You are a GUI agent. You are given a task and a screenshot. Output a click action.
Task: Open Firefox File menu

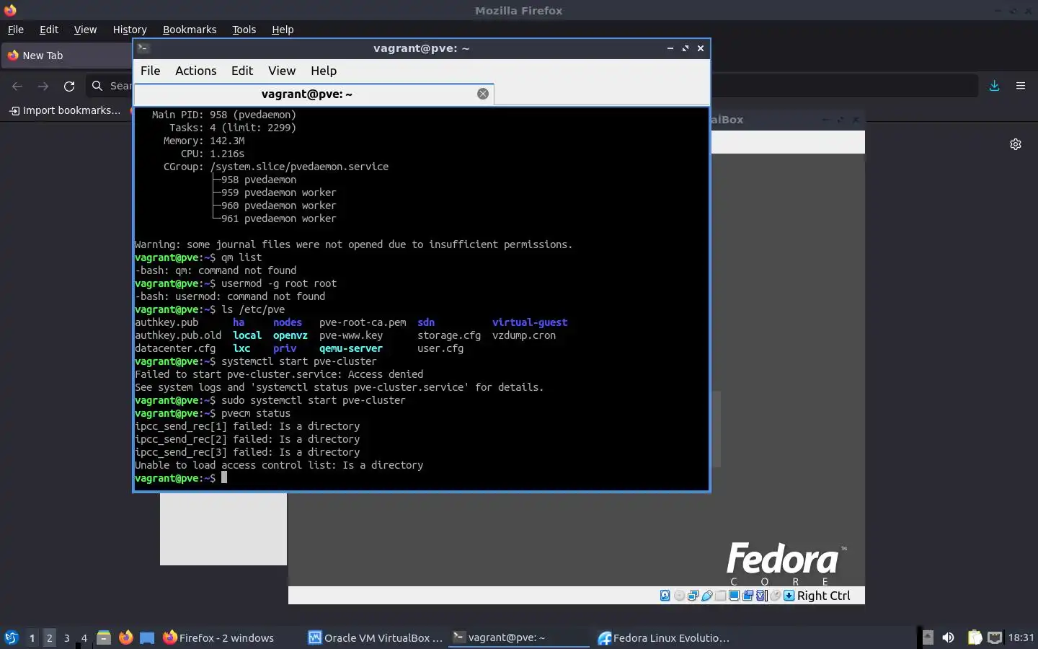[16, 30]
